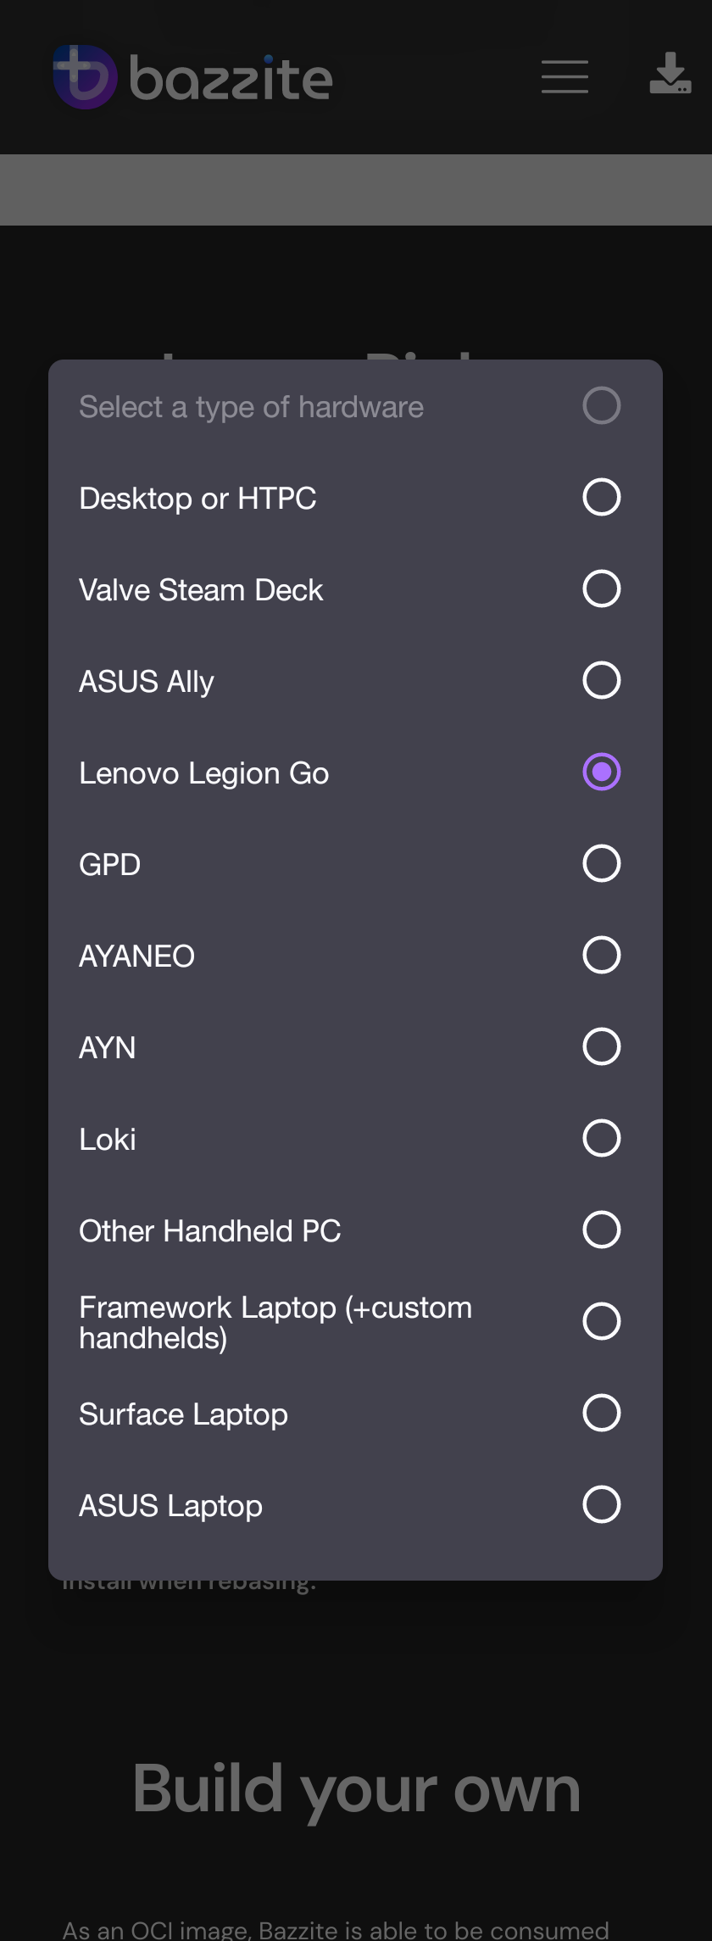Select the AYANEO radio button
The height and width of the screenshot is (1941, 712).
[601, 955]
